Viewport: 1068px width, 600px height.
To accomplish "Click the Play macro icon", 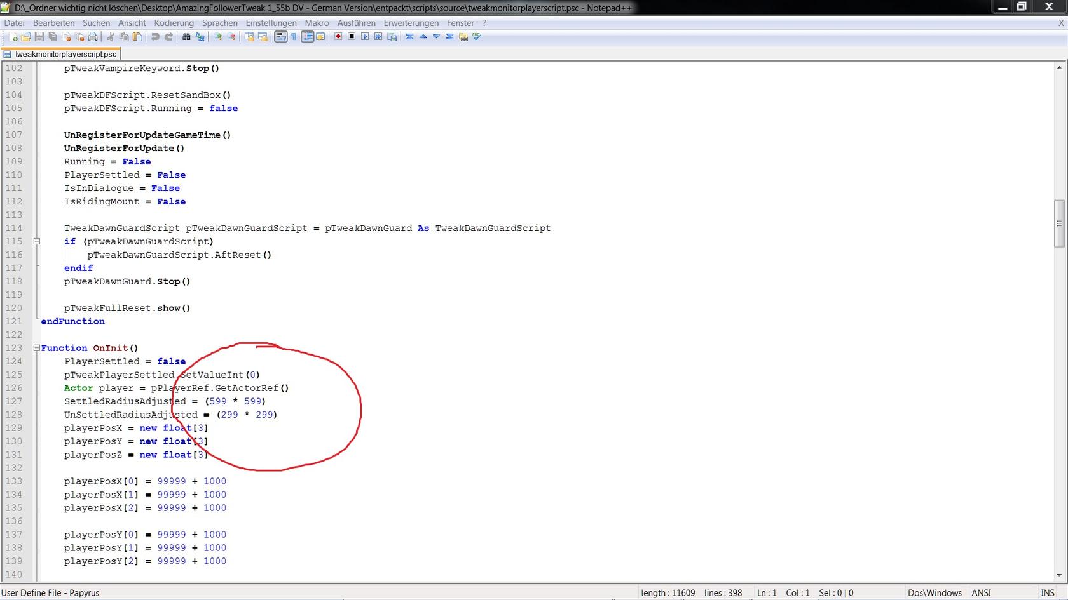I will pyautogui.click(x=365, y=37).
